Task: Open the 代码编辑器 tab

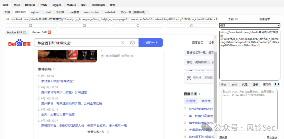Action: click(98, 5)
